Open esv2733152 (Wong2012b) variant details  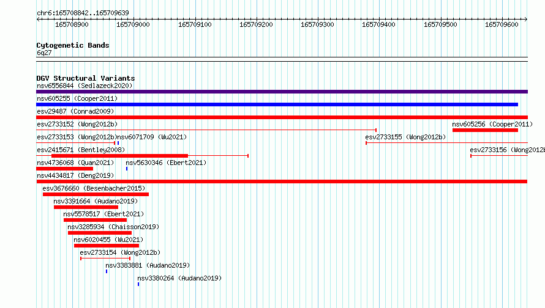tap(77, 124)
